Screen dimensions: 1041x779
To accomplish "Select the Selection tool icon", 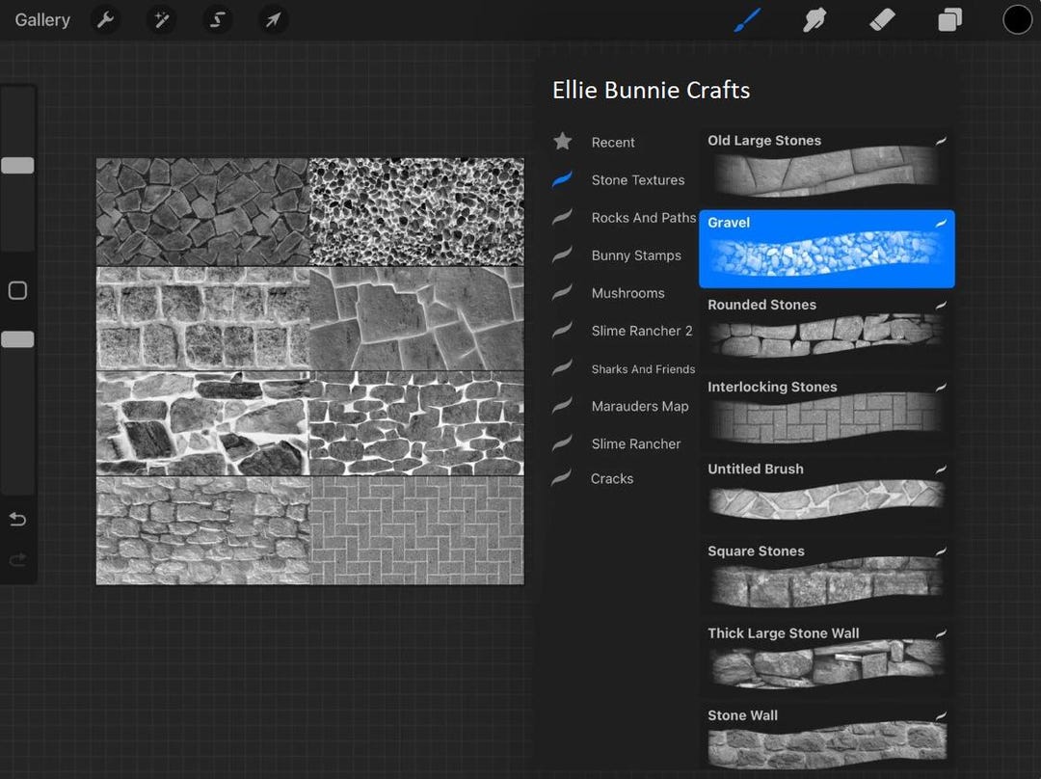I will (217, 19).
